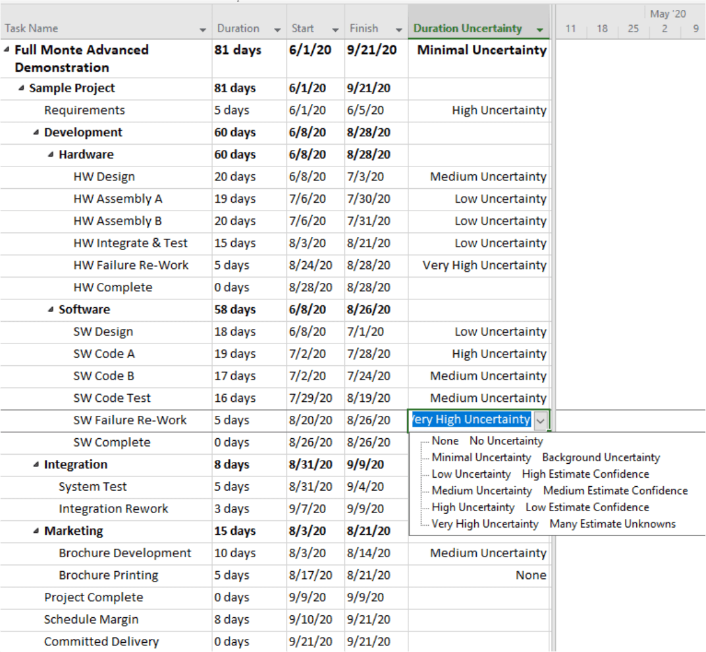706x652 pixels.
Task: Select the HW Complete milestone name
Action: tap(113, 288)
